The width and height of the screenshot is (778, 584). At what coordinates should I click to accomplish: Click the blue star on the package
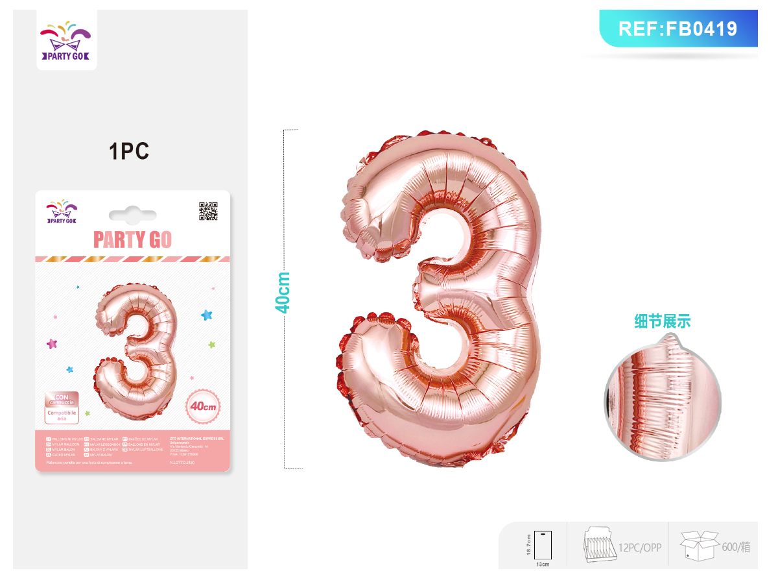(x=207, y=315)
